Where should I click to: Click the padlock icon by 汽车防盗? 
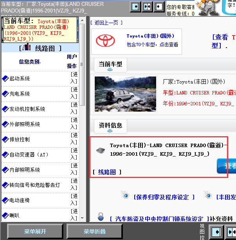click(x=101, y=217)
